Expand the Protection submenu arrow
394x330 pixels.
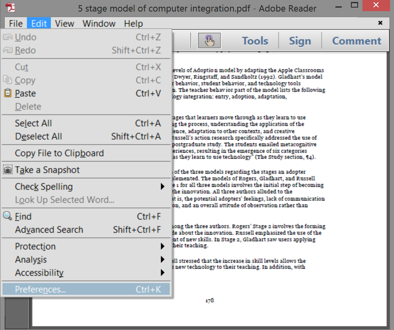pos(163,246)
